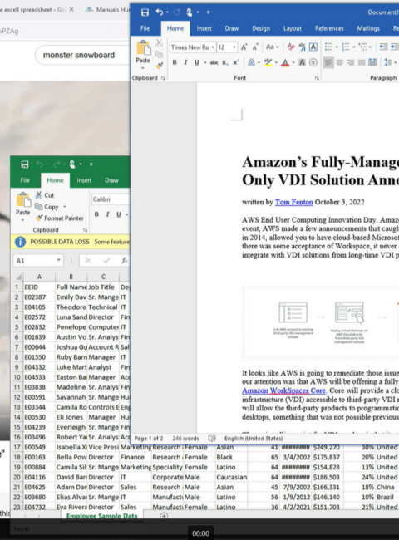Click the Cut scissors icon in Word

159,43
